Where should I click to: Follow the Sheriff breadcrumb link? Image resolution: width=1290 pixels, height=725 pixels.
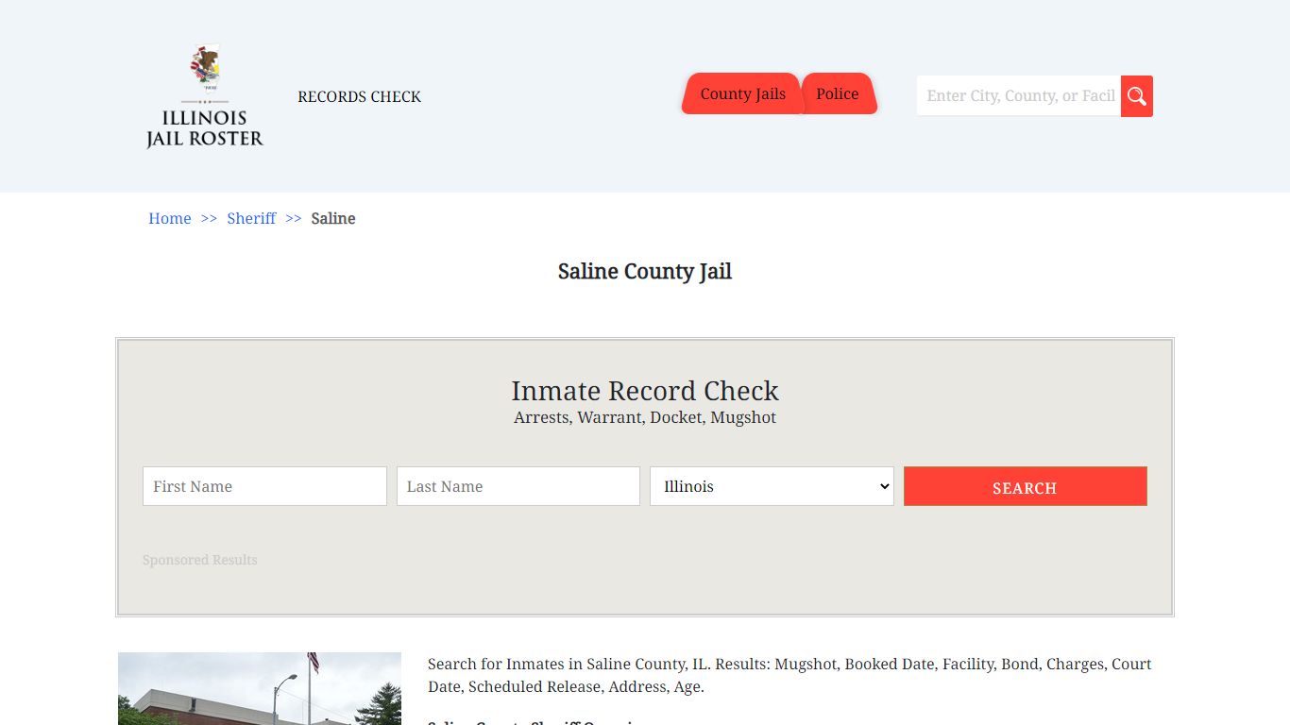(251, 218)
